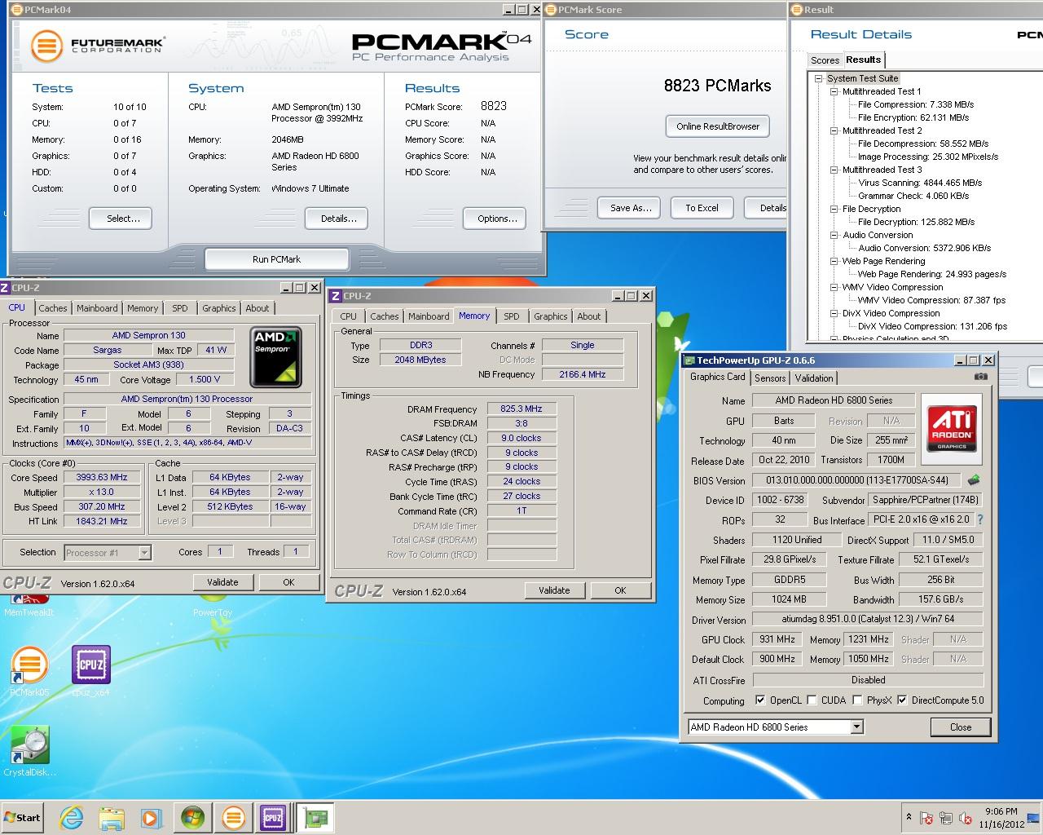Viewport: 1043px width, 835px height.
Task: Click the Windows orb icon in taskbar
Action: pyautogui.click(x=193, y=818)
